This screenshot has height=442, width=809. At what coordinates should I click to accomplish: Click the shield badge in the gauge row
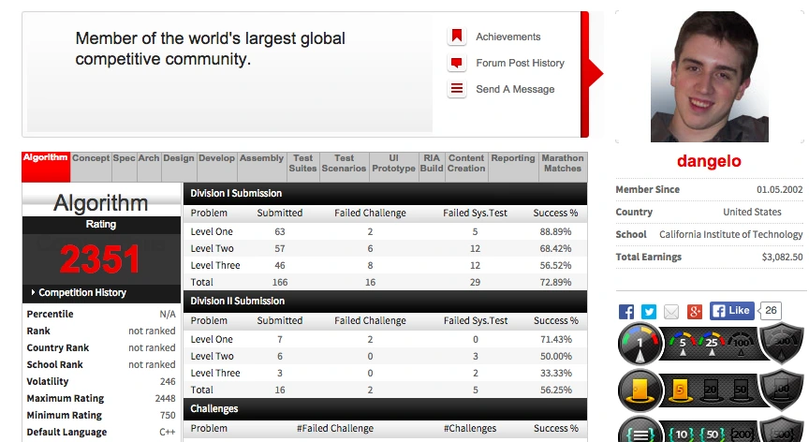(782, 343)
